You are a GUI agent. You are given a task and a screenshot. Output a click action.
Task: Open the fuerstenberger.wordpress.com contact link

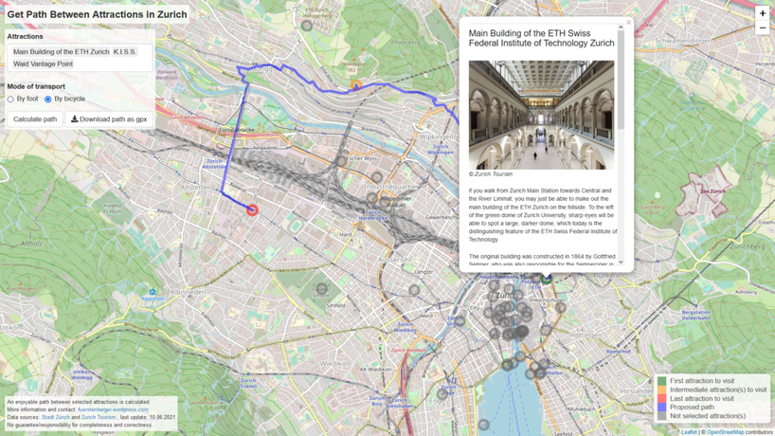tap(113, 409)
